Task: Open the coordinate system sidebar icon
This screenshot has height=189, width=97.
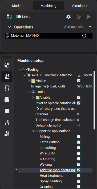Action: point(7,65)
